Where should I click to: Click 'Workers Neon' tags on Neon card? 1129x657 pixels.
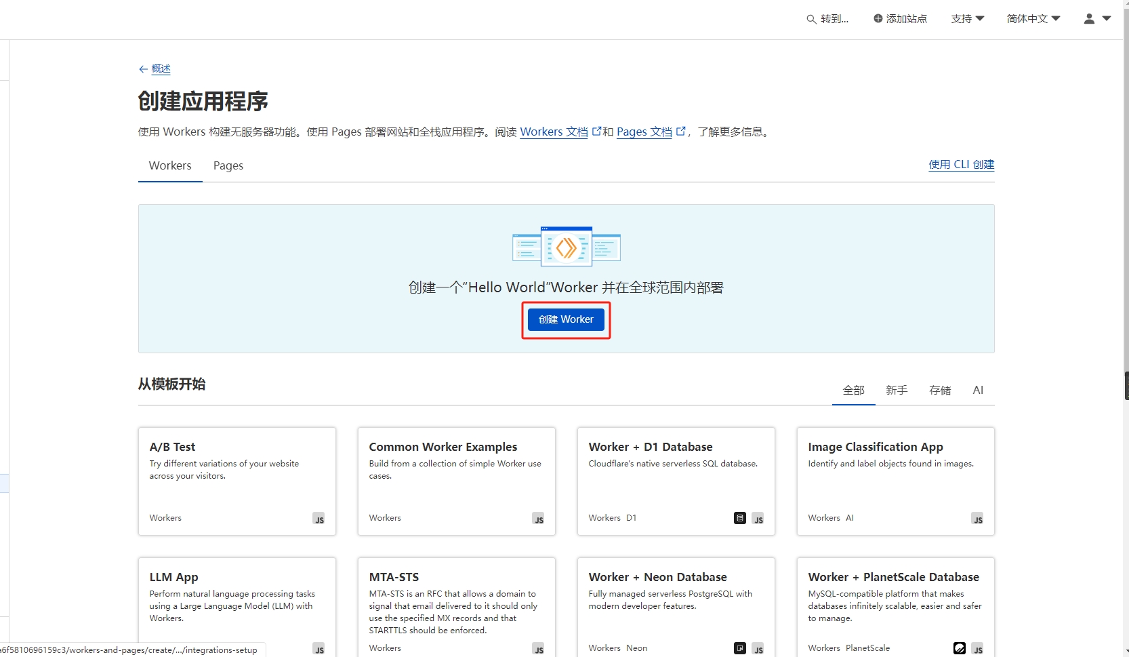pyautogui.click(x=618, y=648)
